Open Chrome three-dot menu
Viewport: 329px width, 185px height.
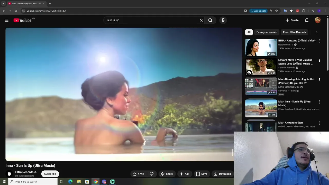coord(325,11)
